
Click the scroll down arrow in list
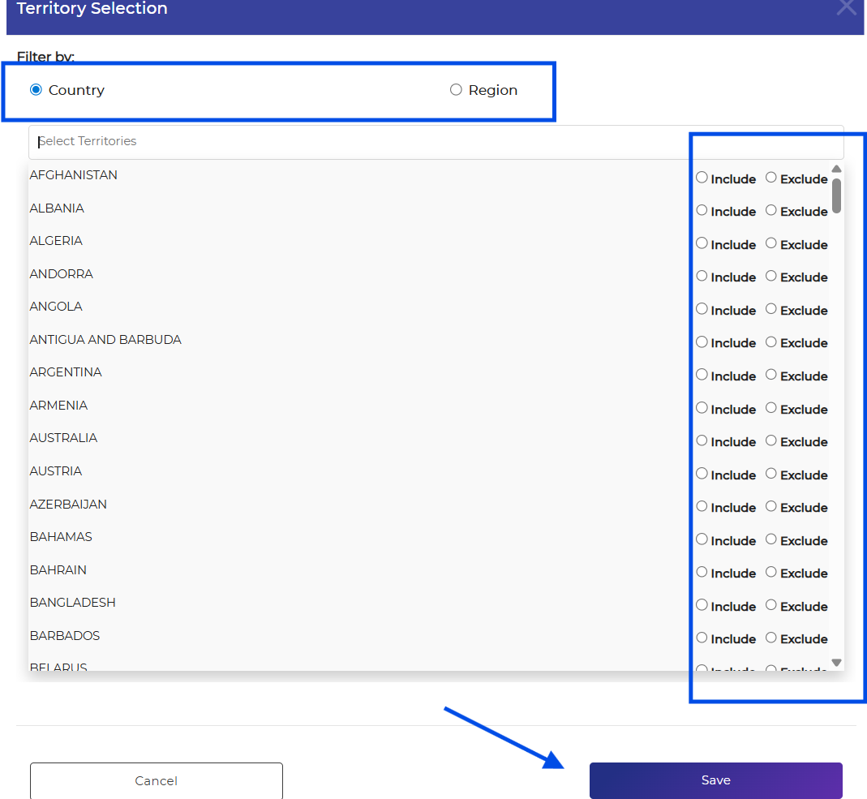tap(836, 663)
